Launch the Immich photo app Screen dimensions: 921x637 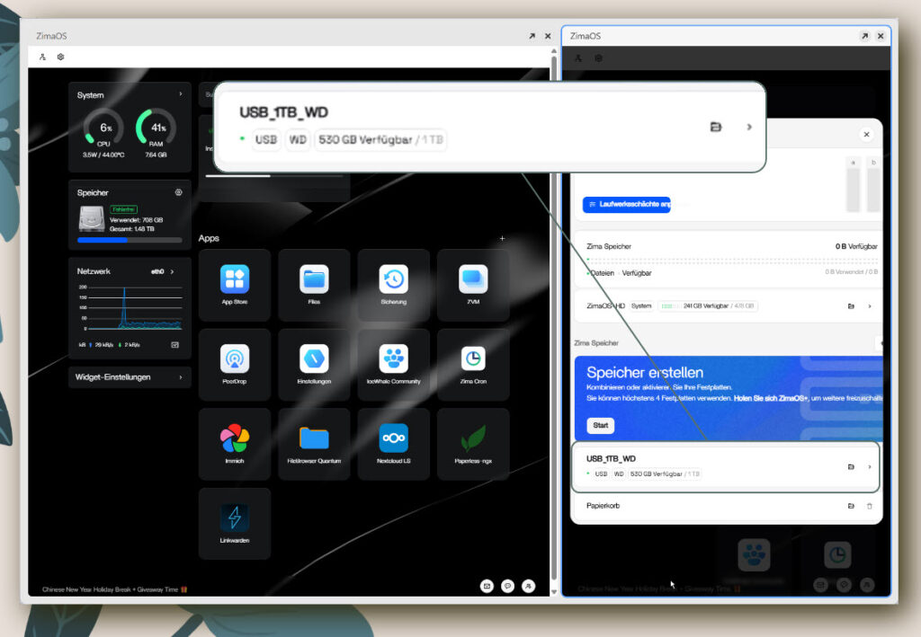235,444
